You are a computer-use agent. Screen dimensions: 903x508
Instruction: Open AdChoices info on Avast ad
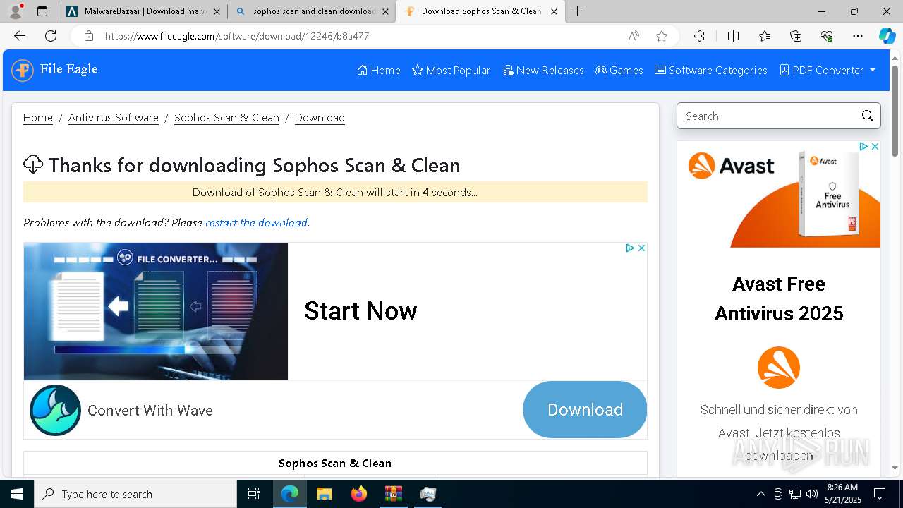pyautogui.click(x=863, y=146)
